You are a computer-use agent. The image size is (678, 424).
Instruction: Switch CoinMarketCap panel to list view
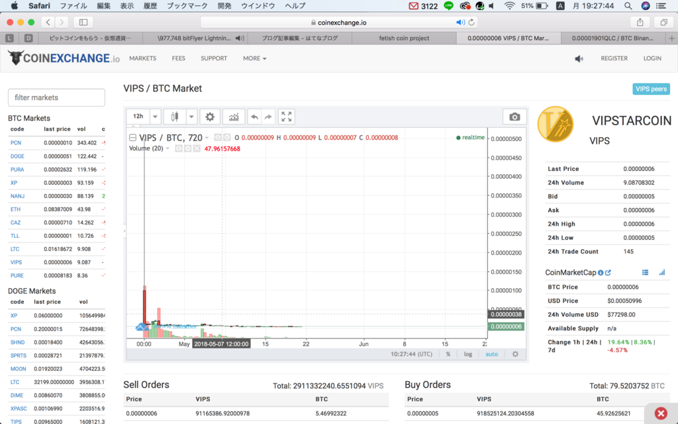645,272
